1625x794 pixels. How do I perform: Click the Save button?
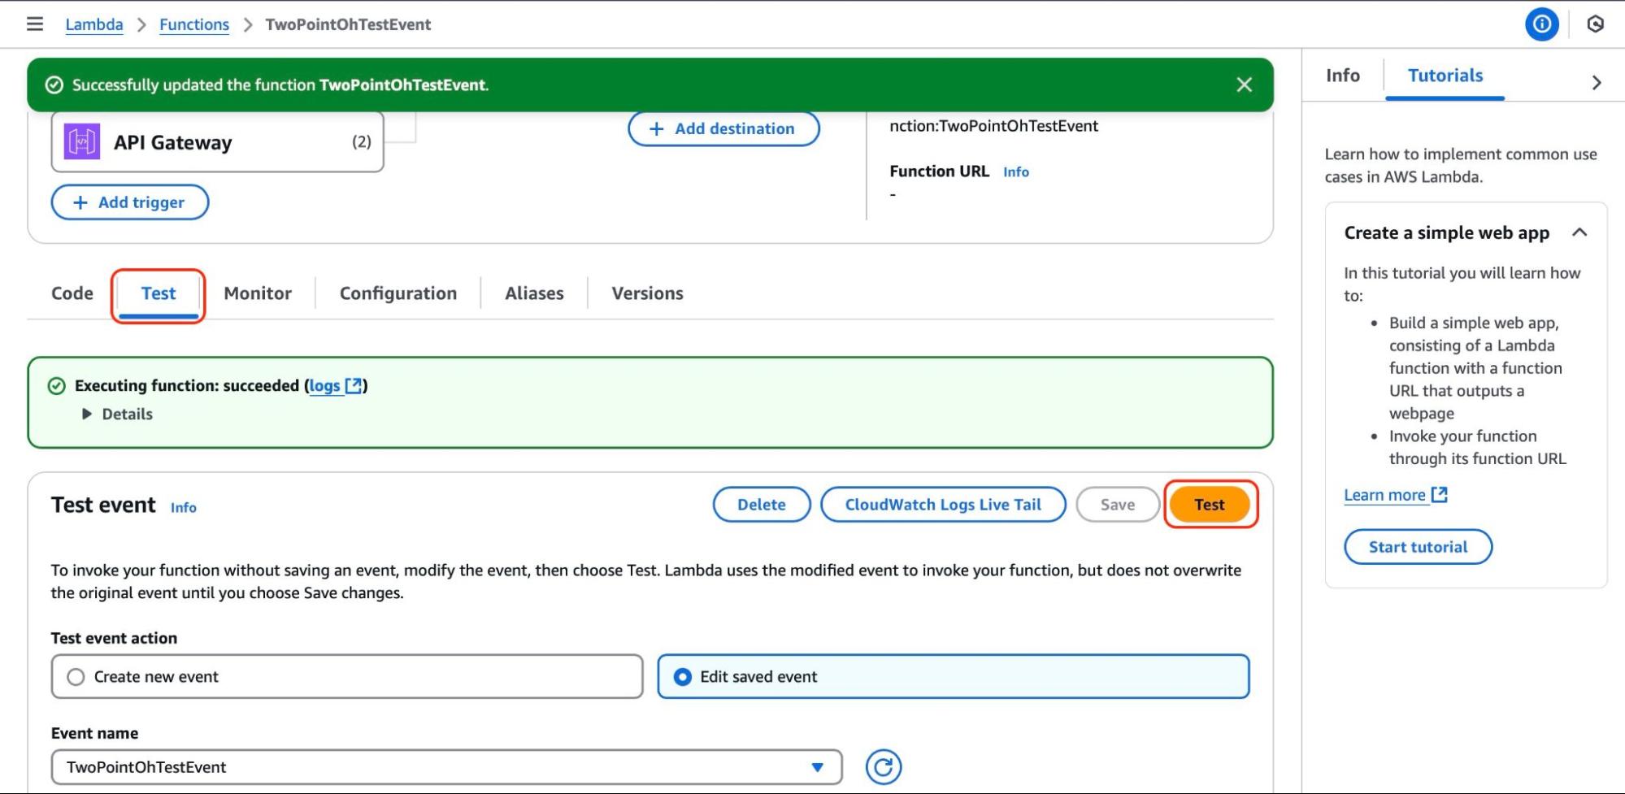[1118, 505]
